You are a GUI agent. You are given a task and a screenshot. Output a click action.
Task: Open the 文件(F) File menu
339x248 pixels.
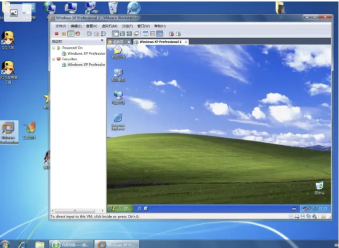[61, 26]
